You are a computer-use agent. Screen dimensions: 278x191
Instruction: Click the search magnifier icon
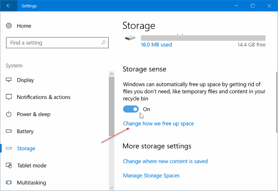[x=103, y=43]
